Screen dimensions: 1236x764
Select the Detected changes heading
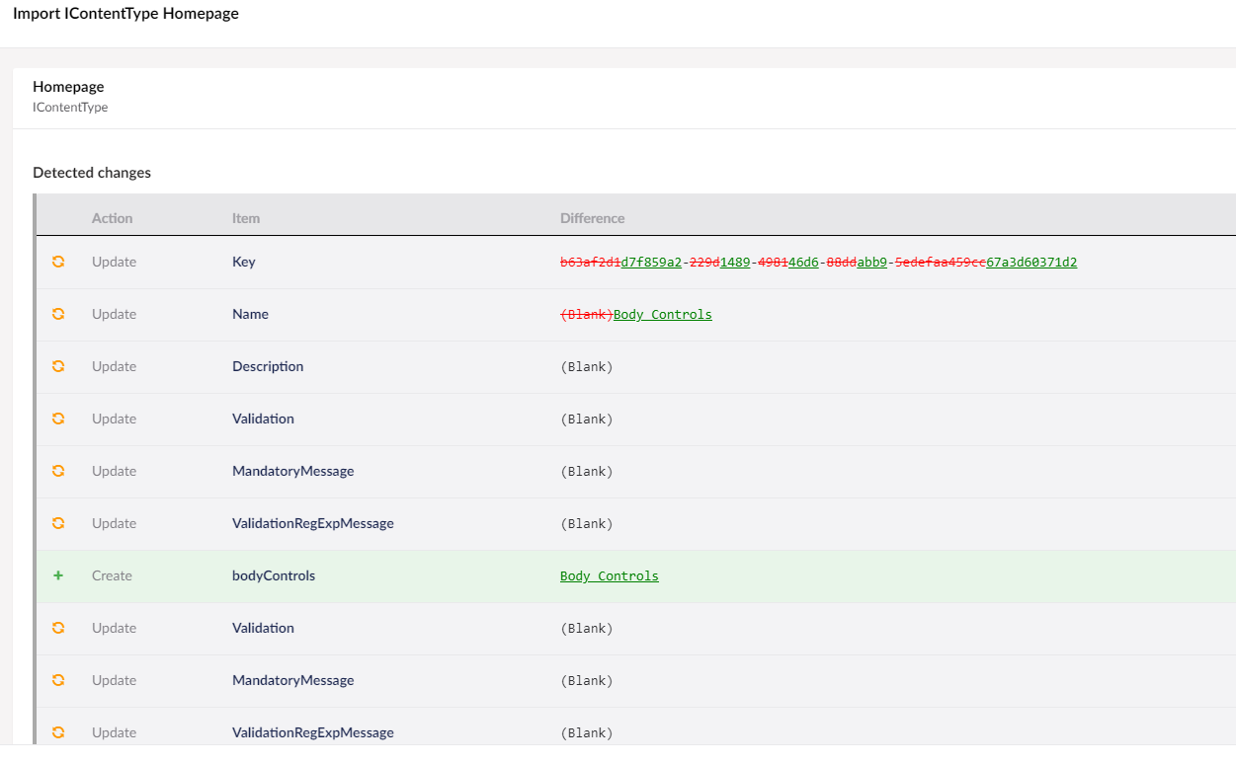92,172
